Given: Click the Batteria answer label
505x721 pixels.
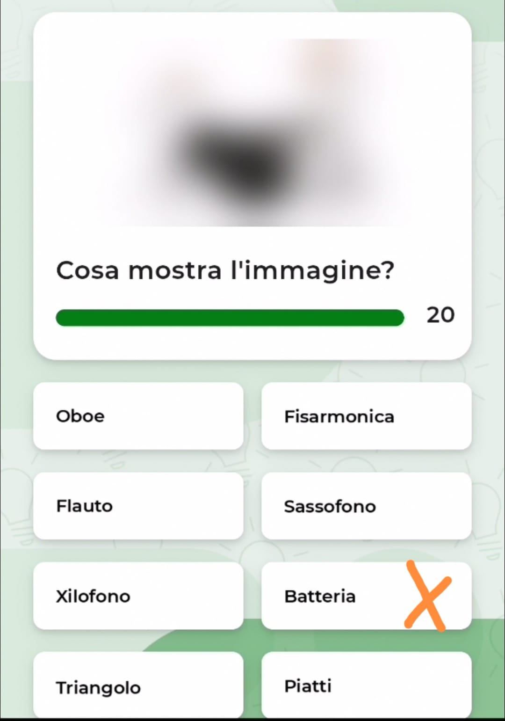Looking at the screenshot, I should pos(320,596).
